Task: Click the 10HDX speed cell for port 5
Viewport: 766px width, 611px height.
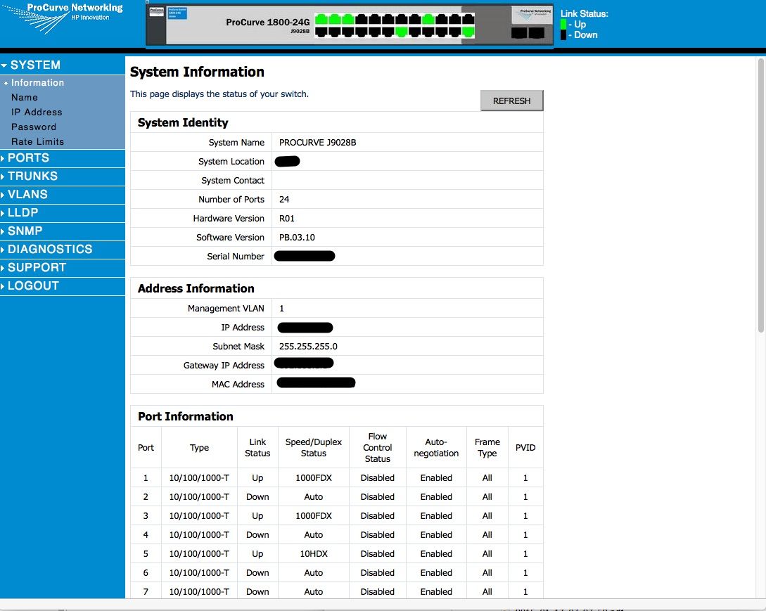Action: (x=314, y=554)
